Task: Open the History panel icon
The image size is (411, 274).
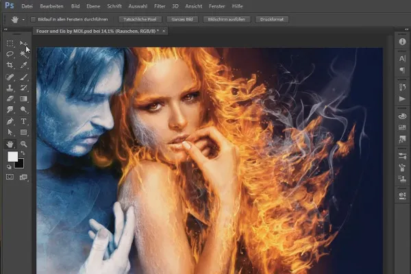Action: point(402,87)
